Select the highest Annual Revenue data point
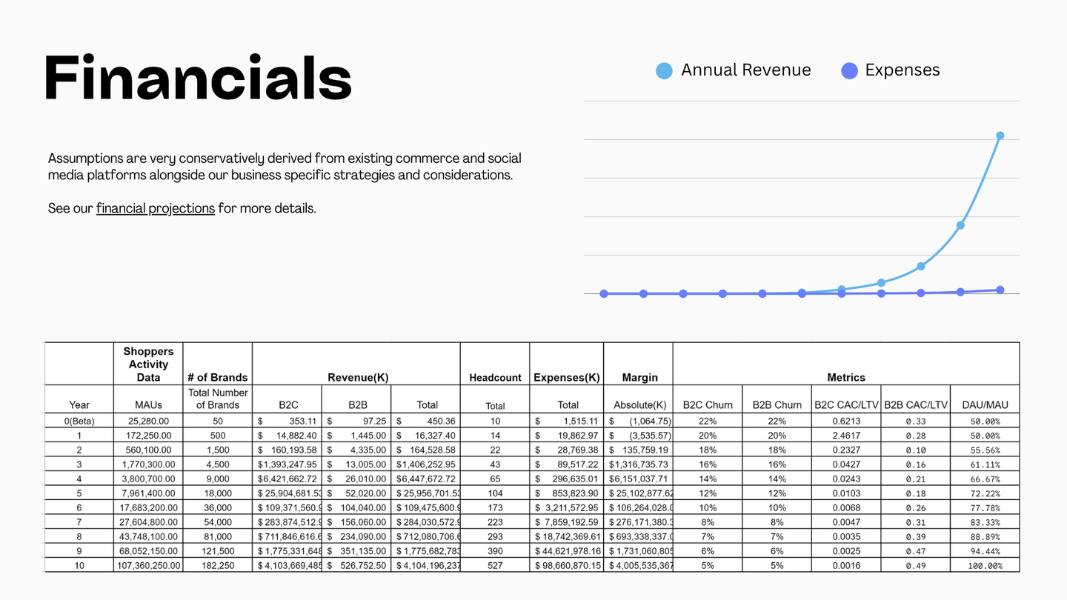 1000,136
